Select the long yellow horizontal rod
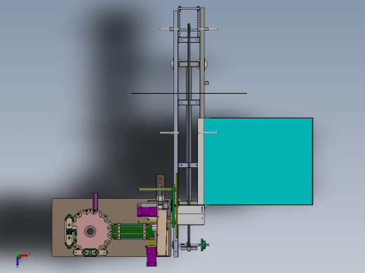 click(x=156, y=190)
